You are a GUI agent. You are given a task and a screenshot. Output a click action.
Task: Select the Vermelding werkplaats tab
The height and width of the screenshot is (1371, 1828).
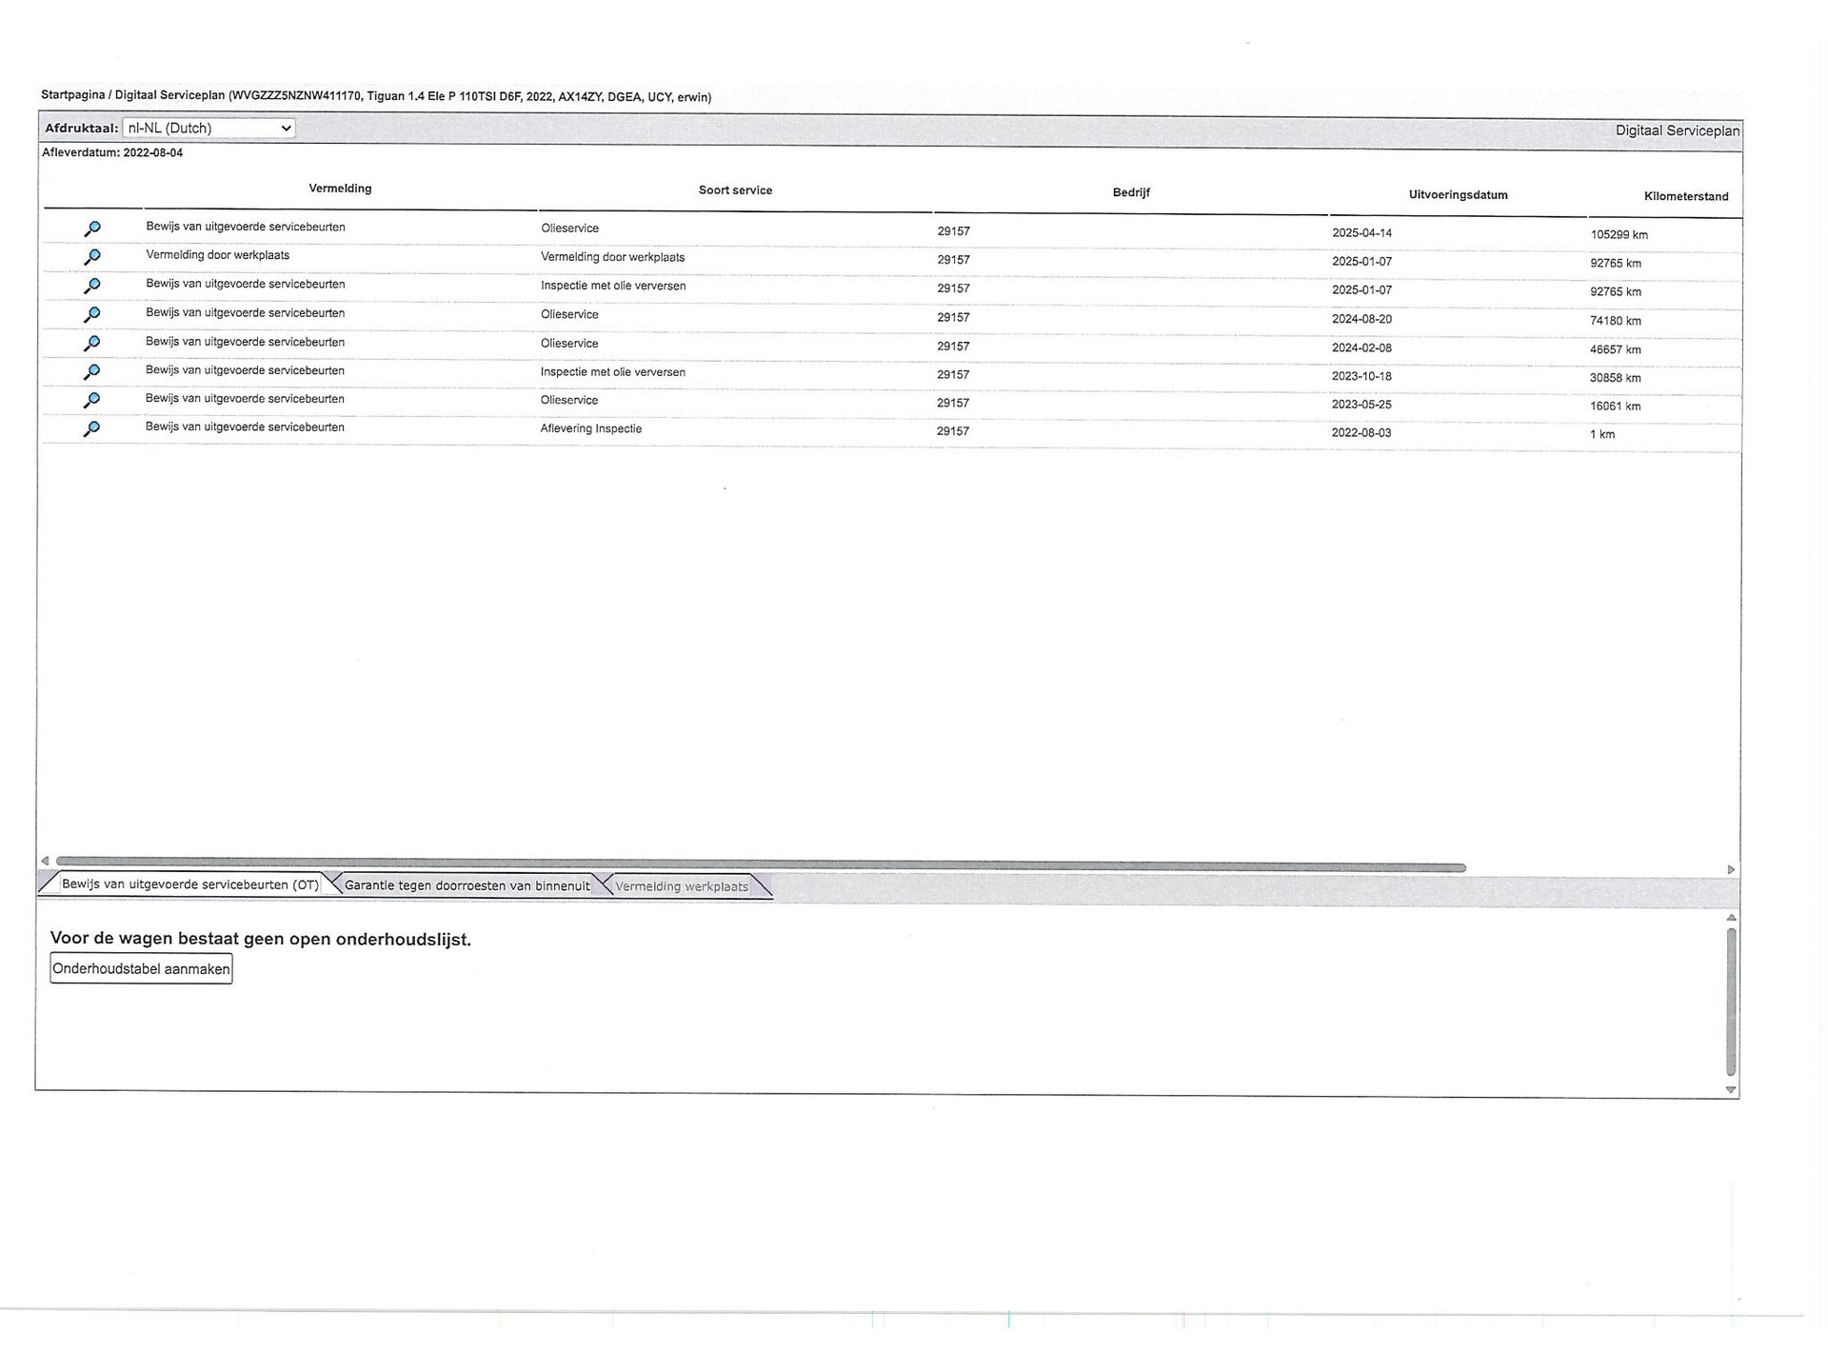point(682,886)
